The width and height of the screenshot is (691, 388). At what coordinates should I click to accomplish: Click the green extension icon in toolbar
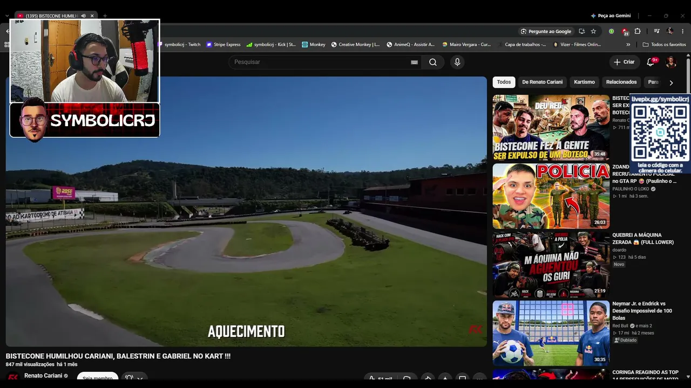point(611,31)
